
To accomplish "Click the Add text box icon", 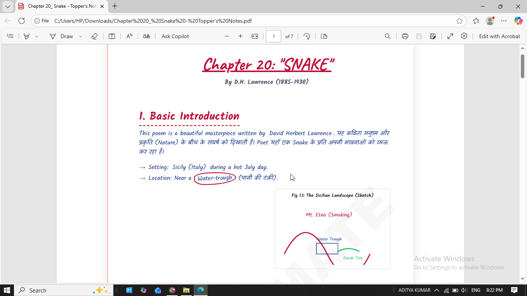I will [x=112, y=36].
